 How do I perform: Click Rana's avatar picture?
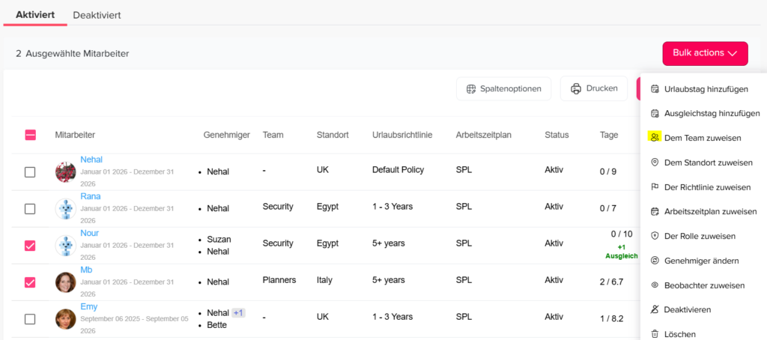click(x=66, y=208)
